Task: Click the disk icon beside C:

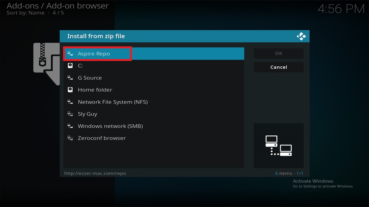Action: point(70,66)
